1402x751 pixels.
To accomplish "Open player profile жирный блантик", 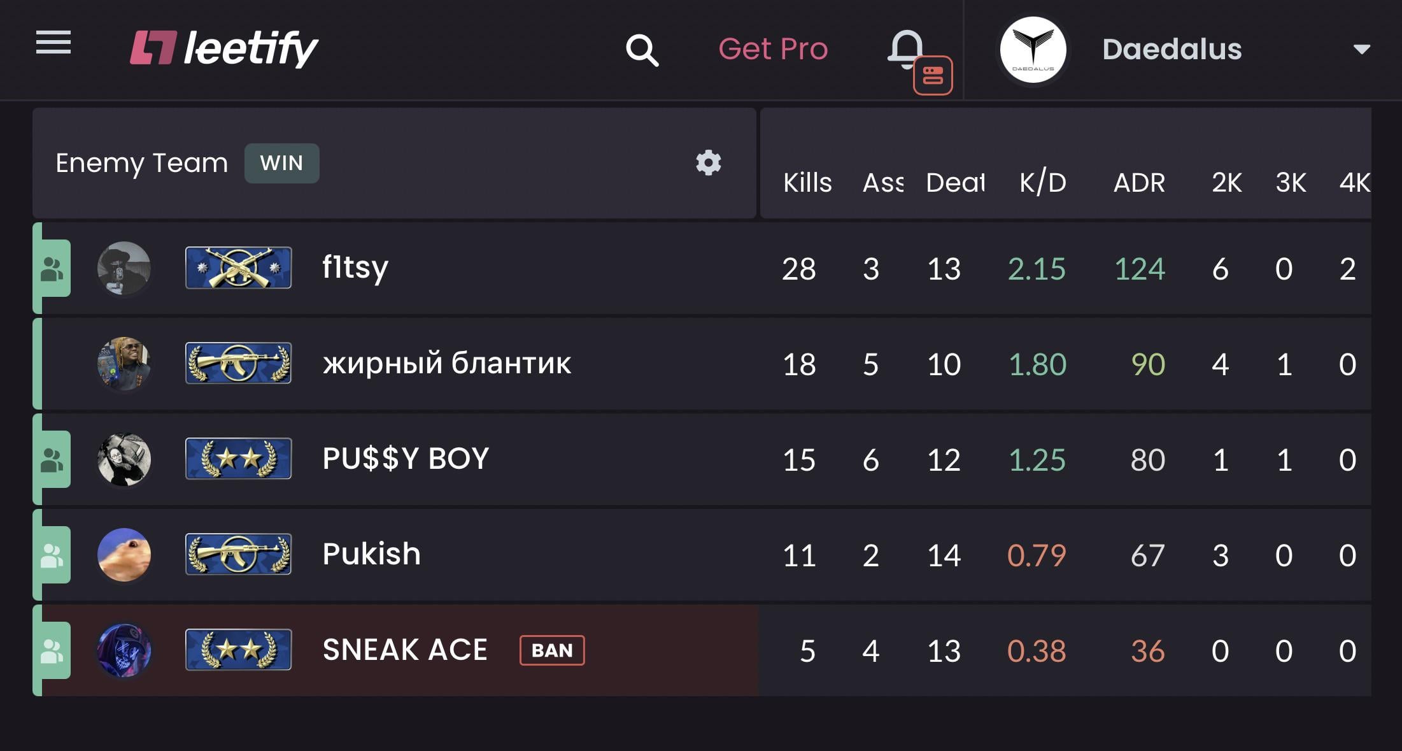I will pyautogui.click(x=447, y=364).
